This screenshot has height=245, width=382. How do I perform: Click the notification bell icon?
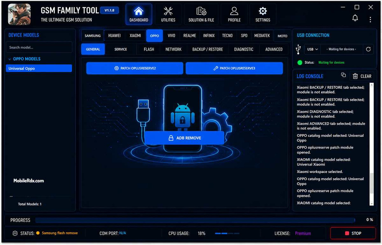coord(355,18)
